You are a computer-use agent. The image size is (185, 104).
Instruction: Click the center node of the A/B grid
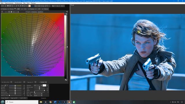click(x=28, y=70)
